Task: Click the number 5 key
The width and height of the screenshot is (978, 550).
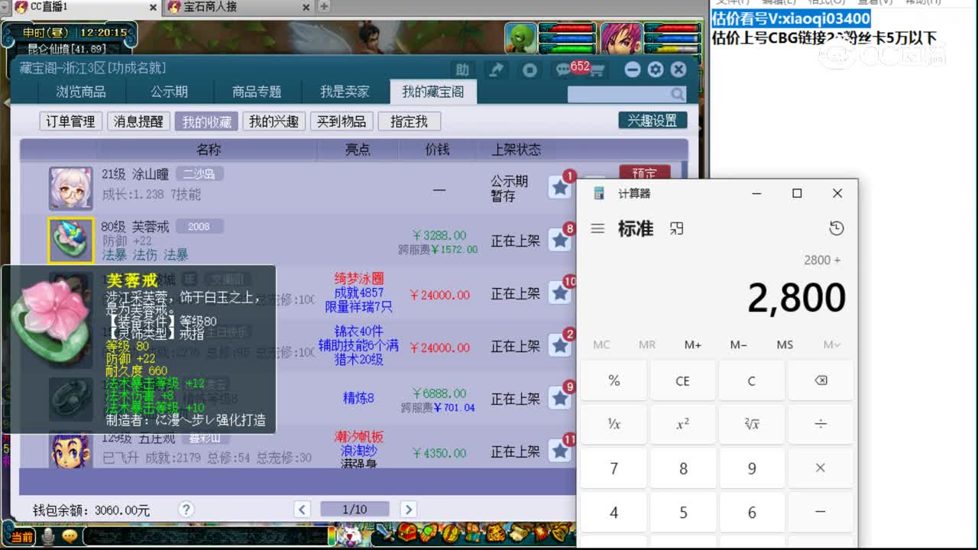Action: click(682, 513)
